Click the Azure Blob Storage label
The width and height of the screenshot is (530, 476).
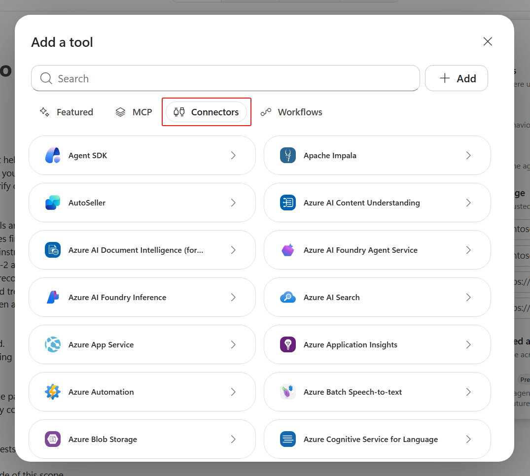click(103, 439)
